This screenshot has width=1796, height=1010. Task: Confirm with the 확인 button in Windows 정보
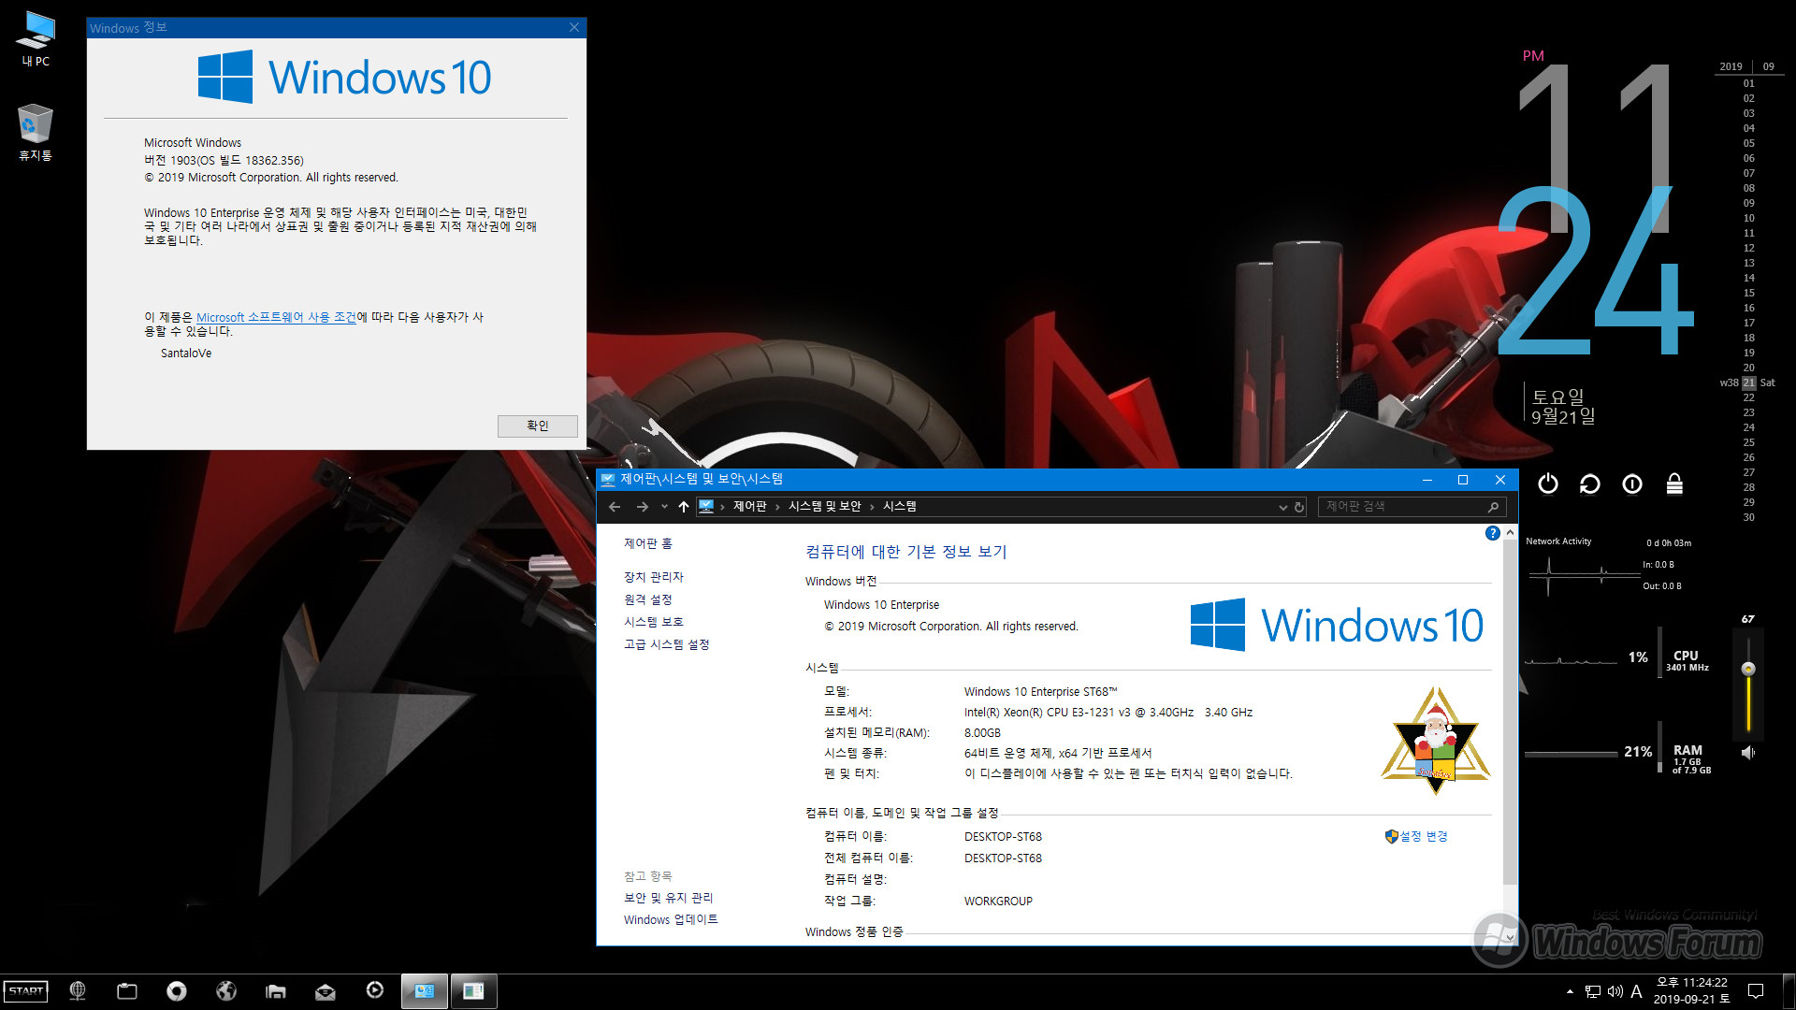[x=537, y=426]
